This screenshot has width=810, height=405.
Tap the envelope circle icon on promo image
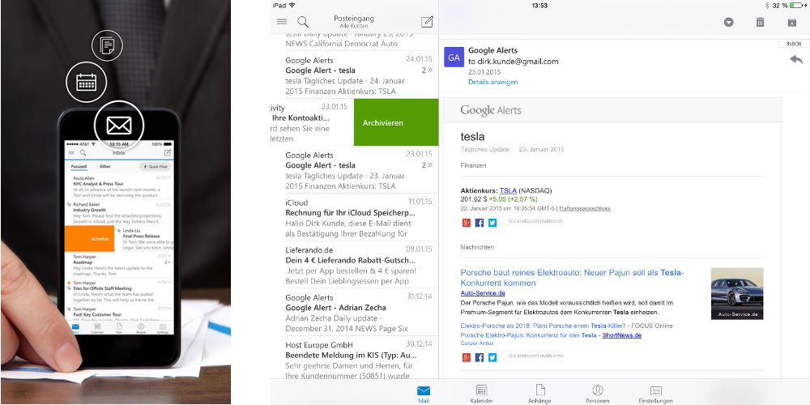(x=119, y=125)
